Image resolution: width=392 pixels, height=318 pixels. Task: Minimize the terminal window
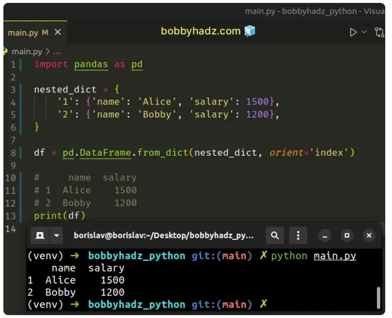coord(325,236)
